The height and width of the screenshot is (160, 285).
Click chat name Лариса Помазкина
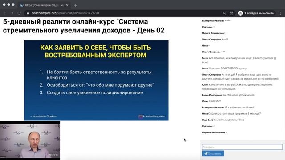(212, 33)
